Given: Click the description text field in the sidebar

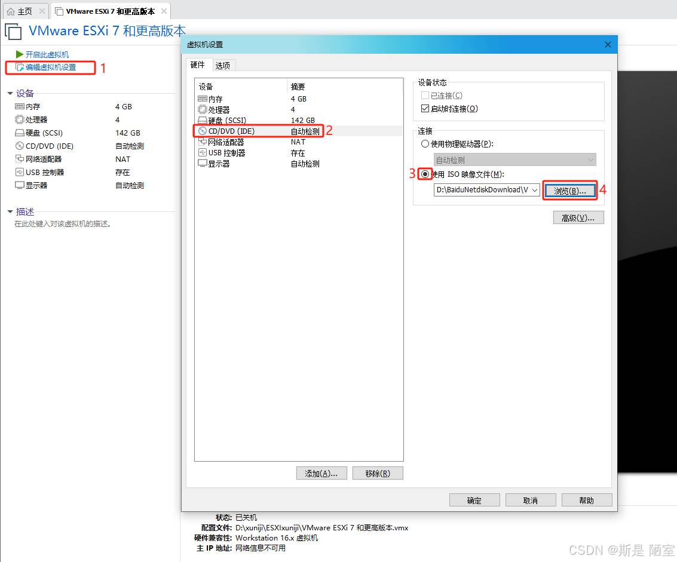Looking at the screenshot, I should point(90,225).
